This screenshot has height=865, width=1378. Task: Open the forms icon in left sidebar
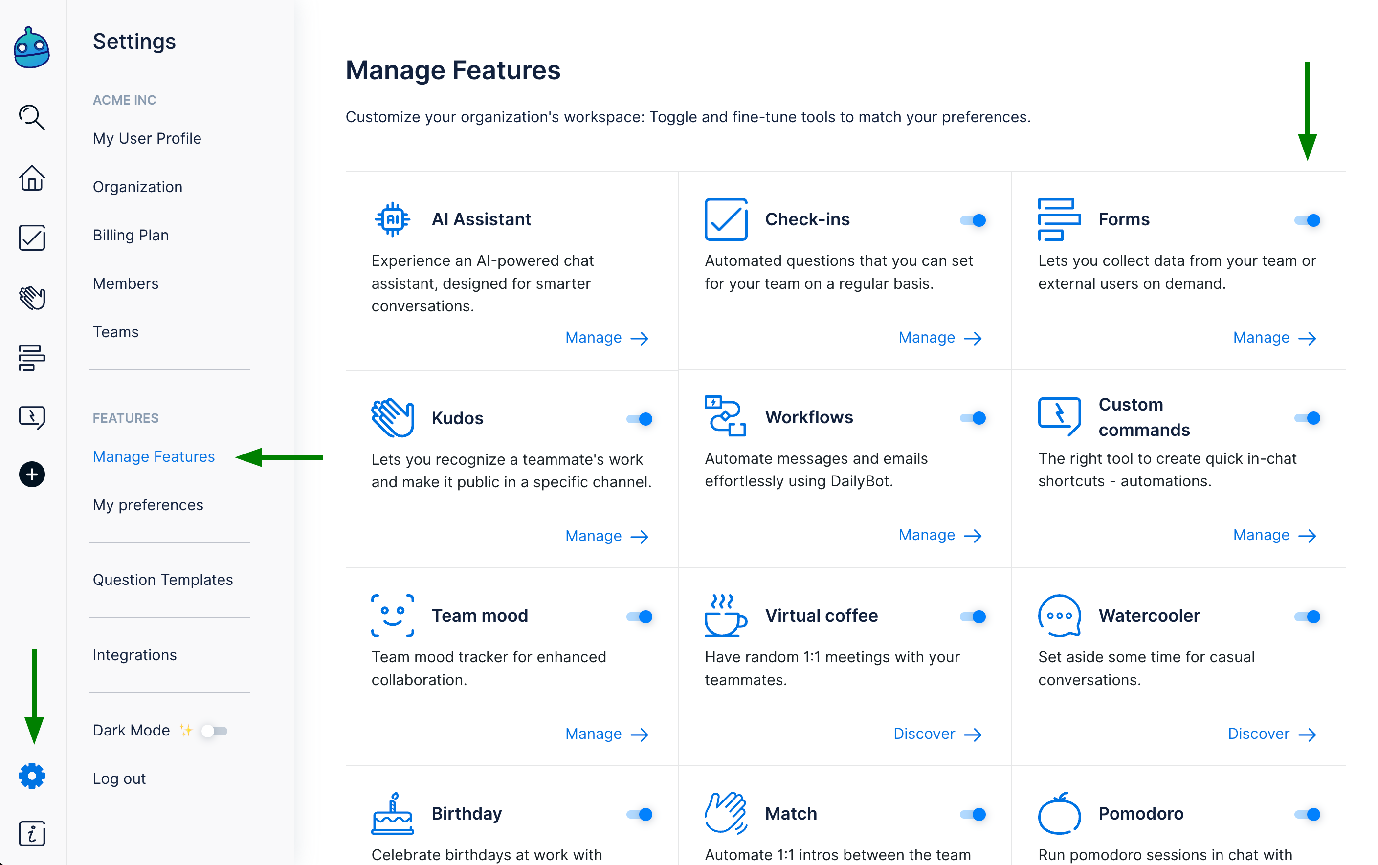(31, 358)
